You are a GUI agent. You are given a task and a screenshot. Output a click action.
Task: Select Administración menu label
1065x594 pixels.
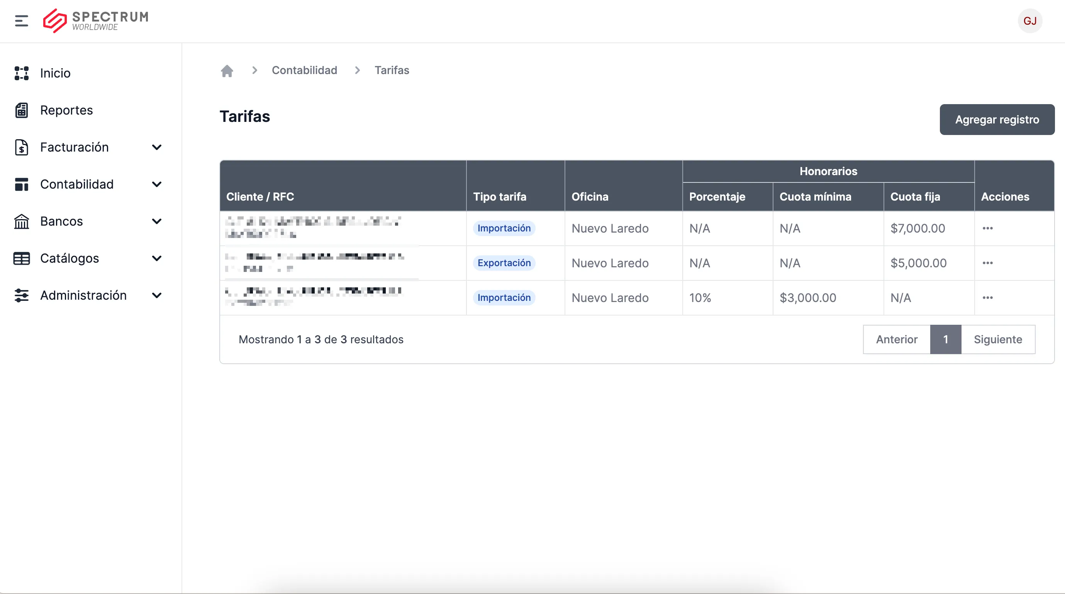(83, 295)
